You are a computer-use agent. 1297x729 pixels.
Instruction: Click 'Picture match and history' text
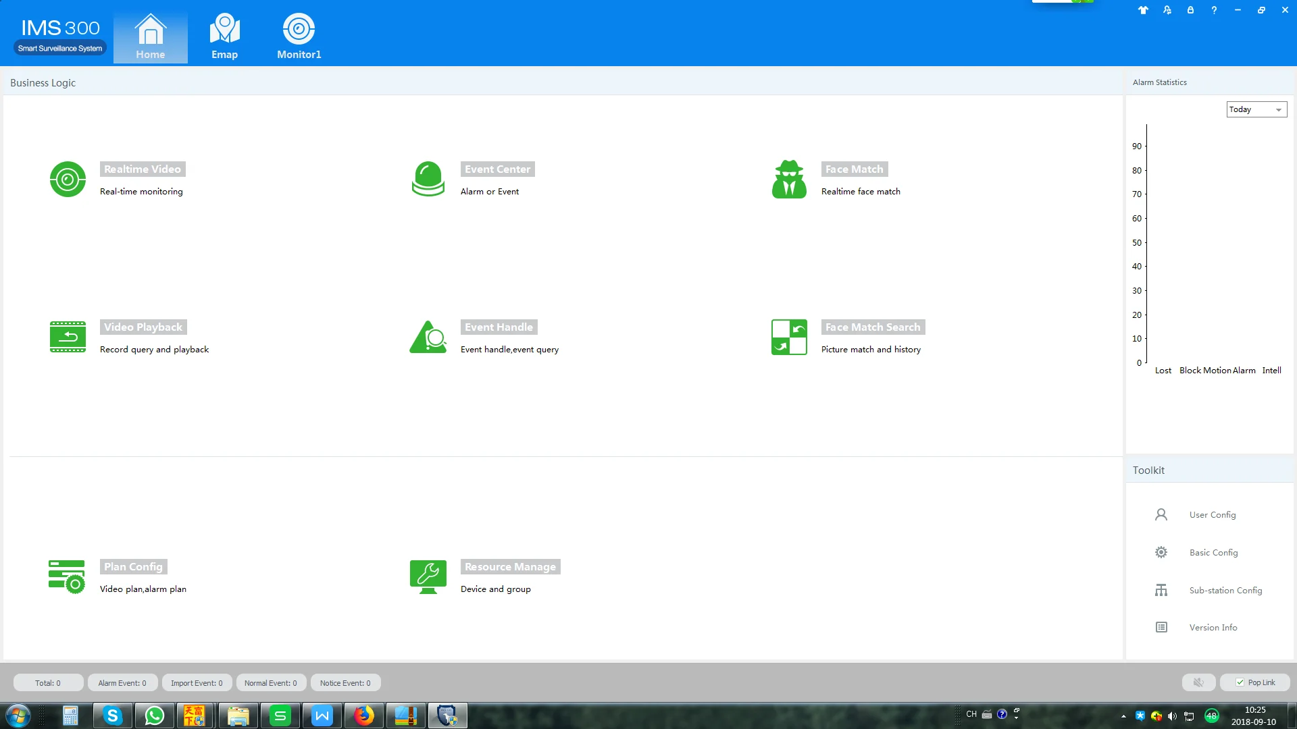(x=871, y=350)
